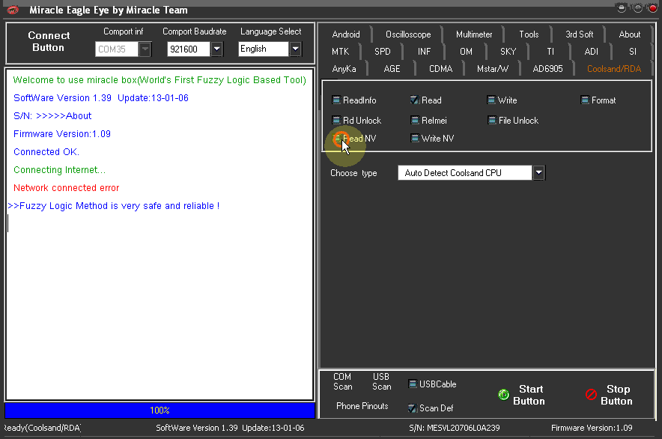Select the Coolsand/RDA tab
662x439 pixels.
pyautogui.click(x=614, y=69)
